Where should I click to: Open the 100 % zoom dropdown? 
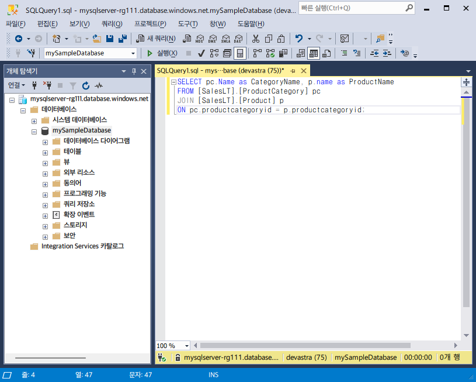(x=187, y=346)
